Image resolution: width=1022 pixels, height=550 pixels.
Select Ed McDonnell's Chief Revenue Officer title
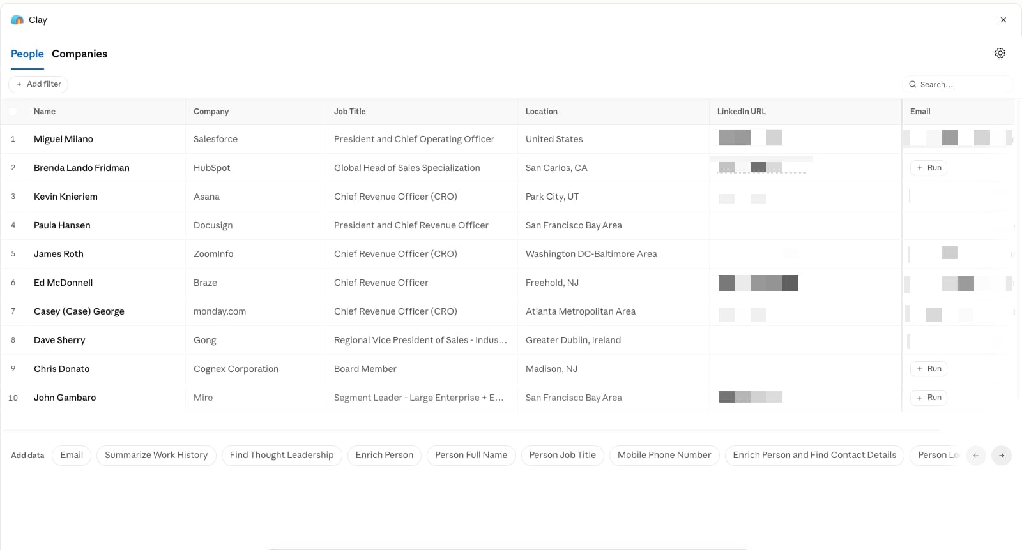tap(422, 283)
